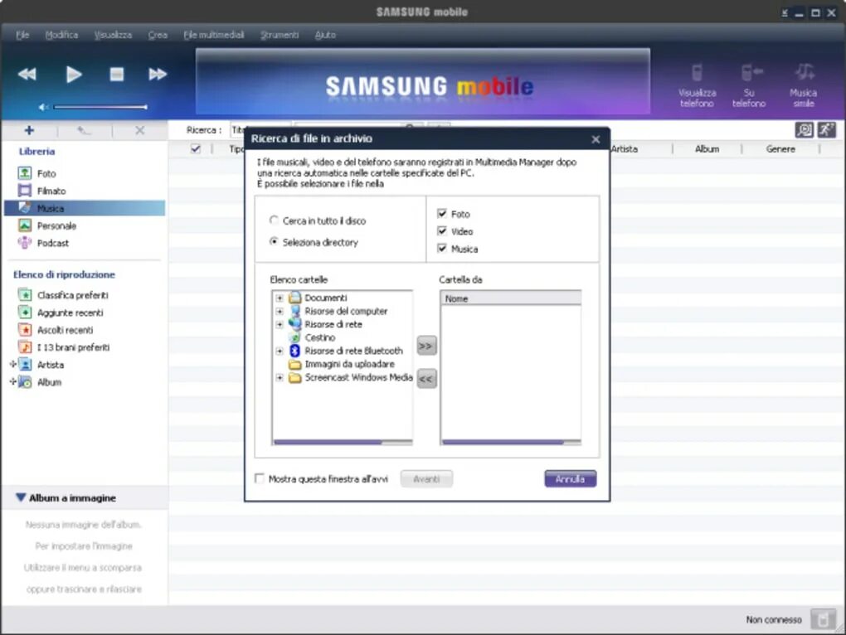Image resolution: width=846 pixels, height=635 pixels.
Task: Open the Visualizza menu
Action: point(113,35)
